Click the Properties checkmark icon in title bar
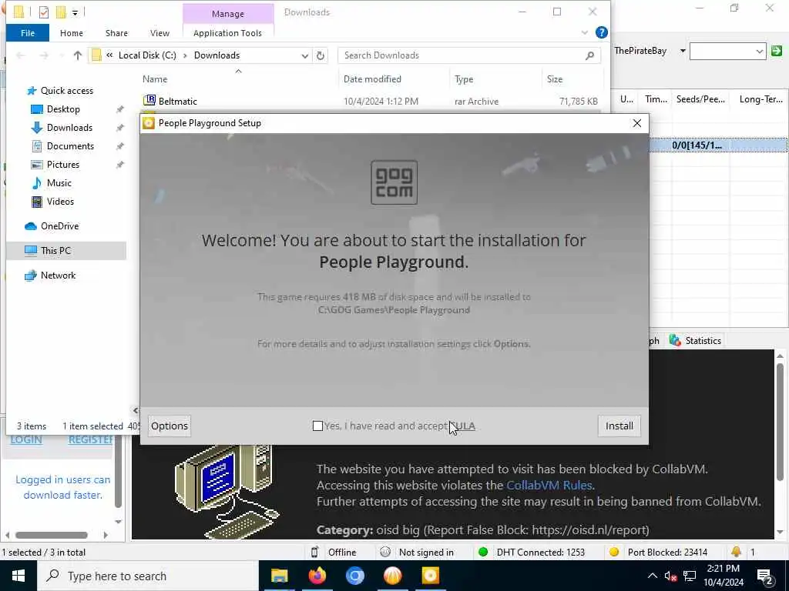789x591 pixels. (44, 12)
